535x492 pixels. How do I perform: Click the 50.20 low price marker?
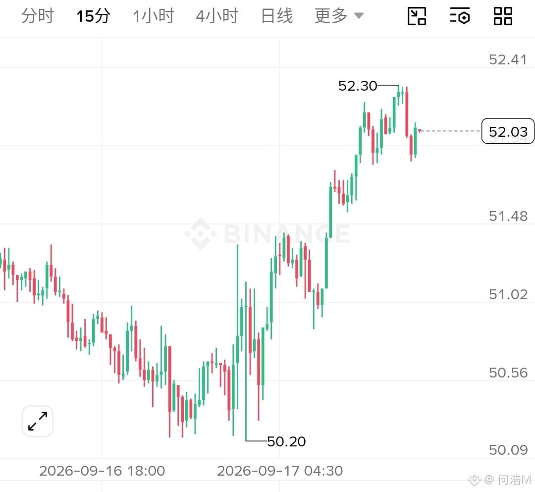click(x=286, y=441)
